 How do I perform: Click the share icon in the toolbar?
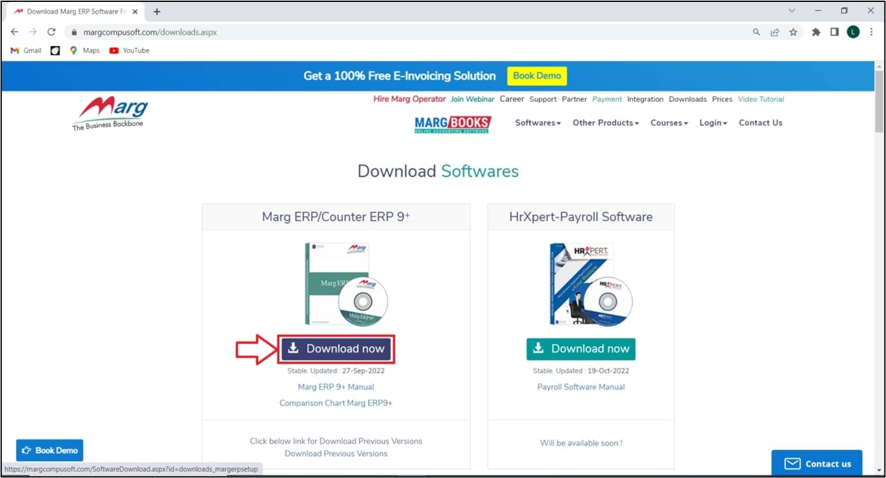pos(775,31)
